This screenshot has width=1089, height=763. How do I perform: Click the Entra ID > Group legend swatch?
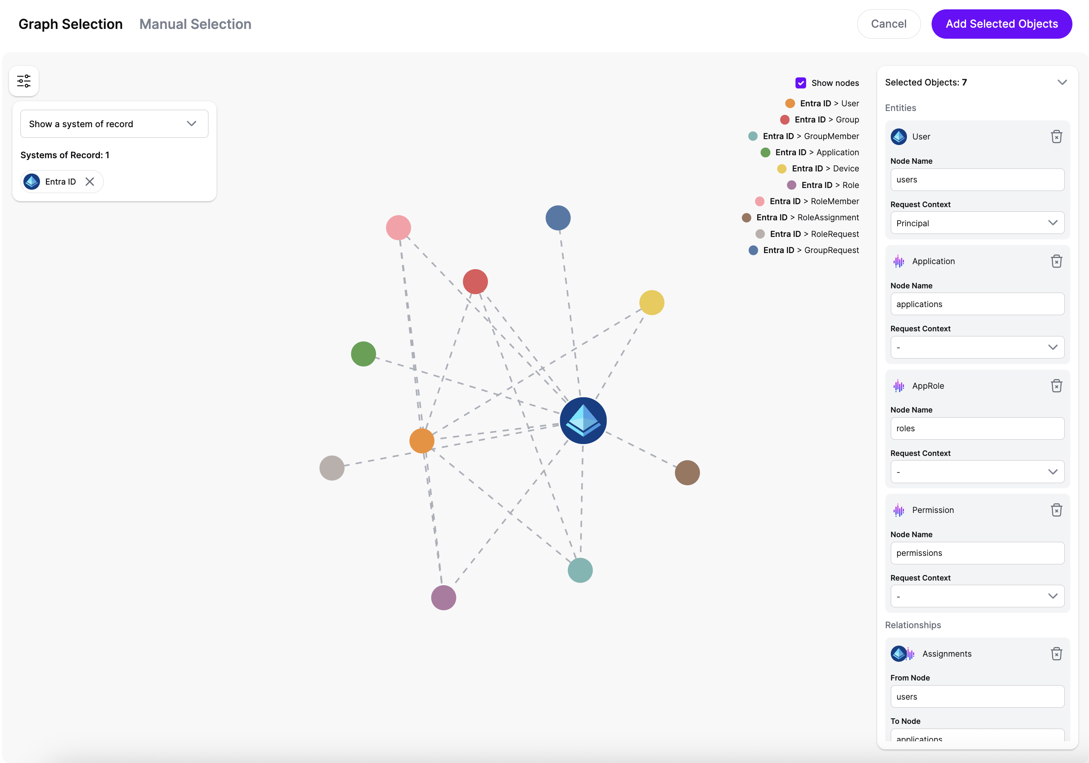[785, 120]
